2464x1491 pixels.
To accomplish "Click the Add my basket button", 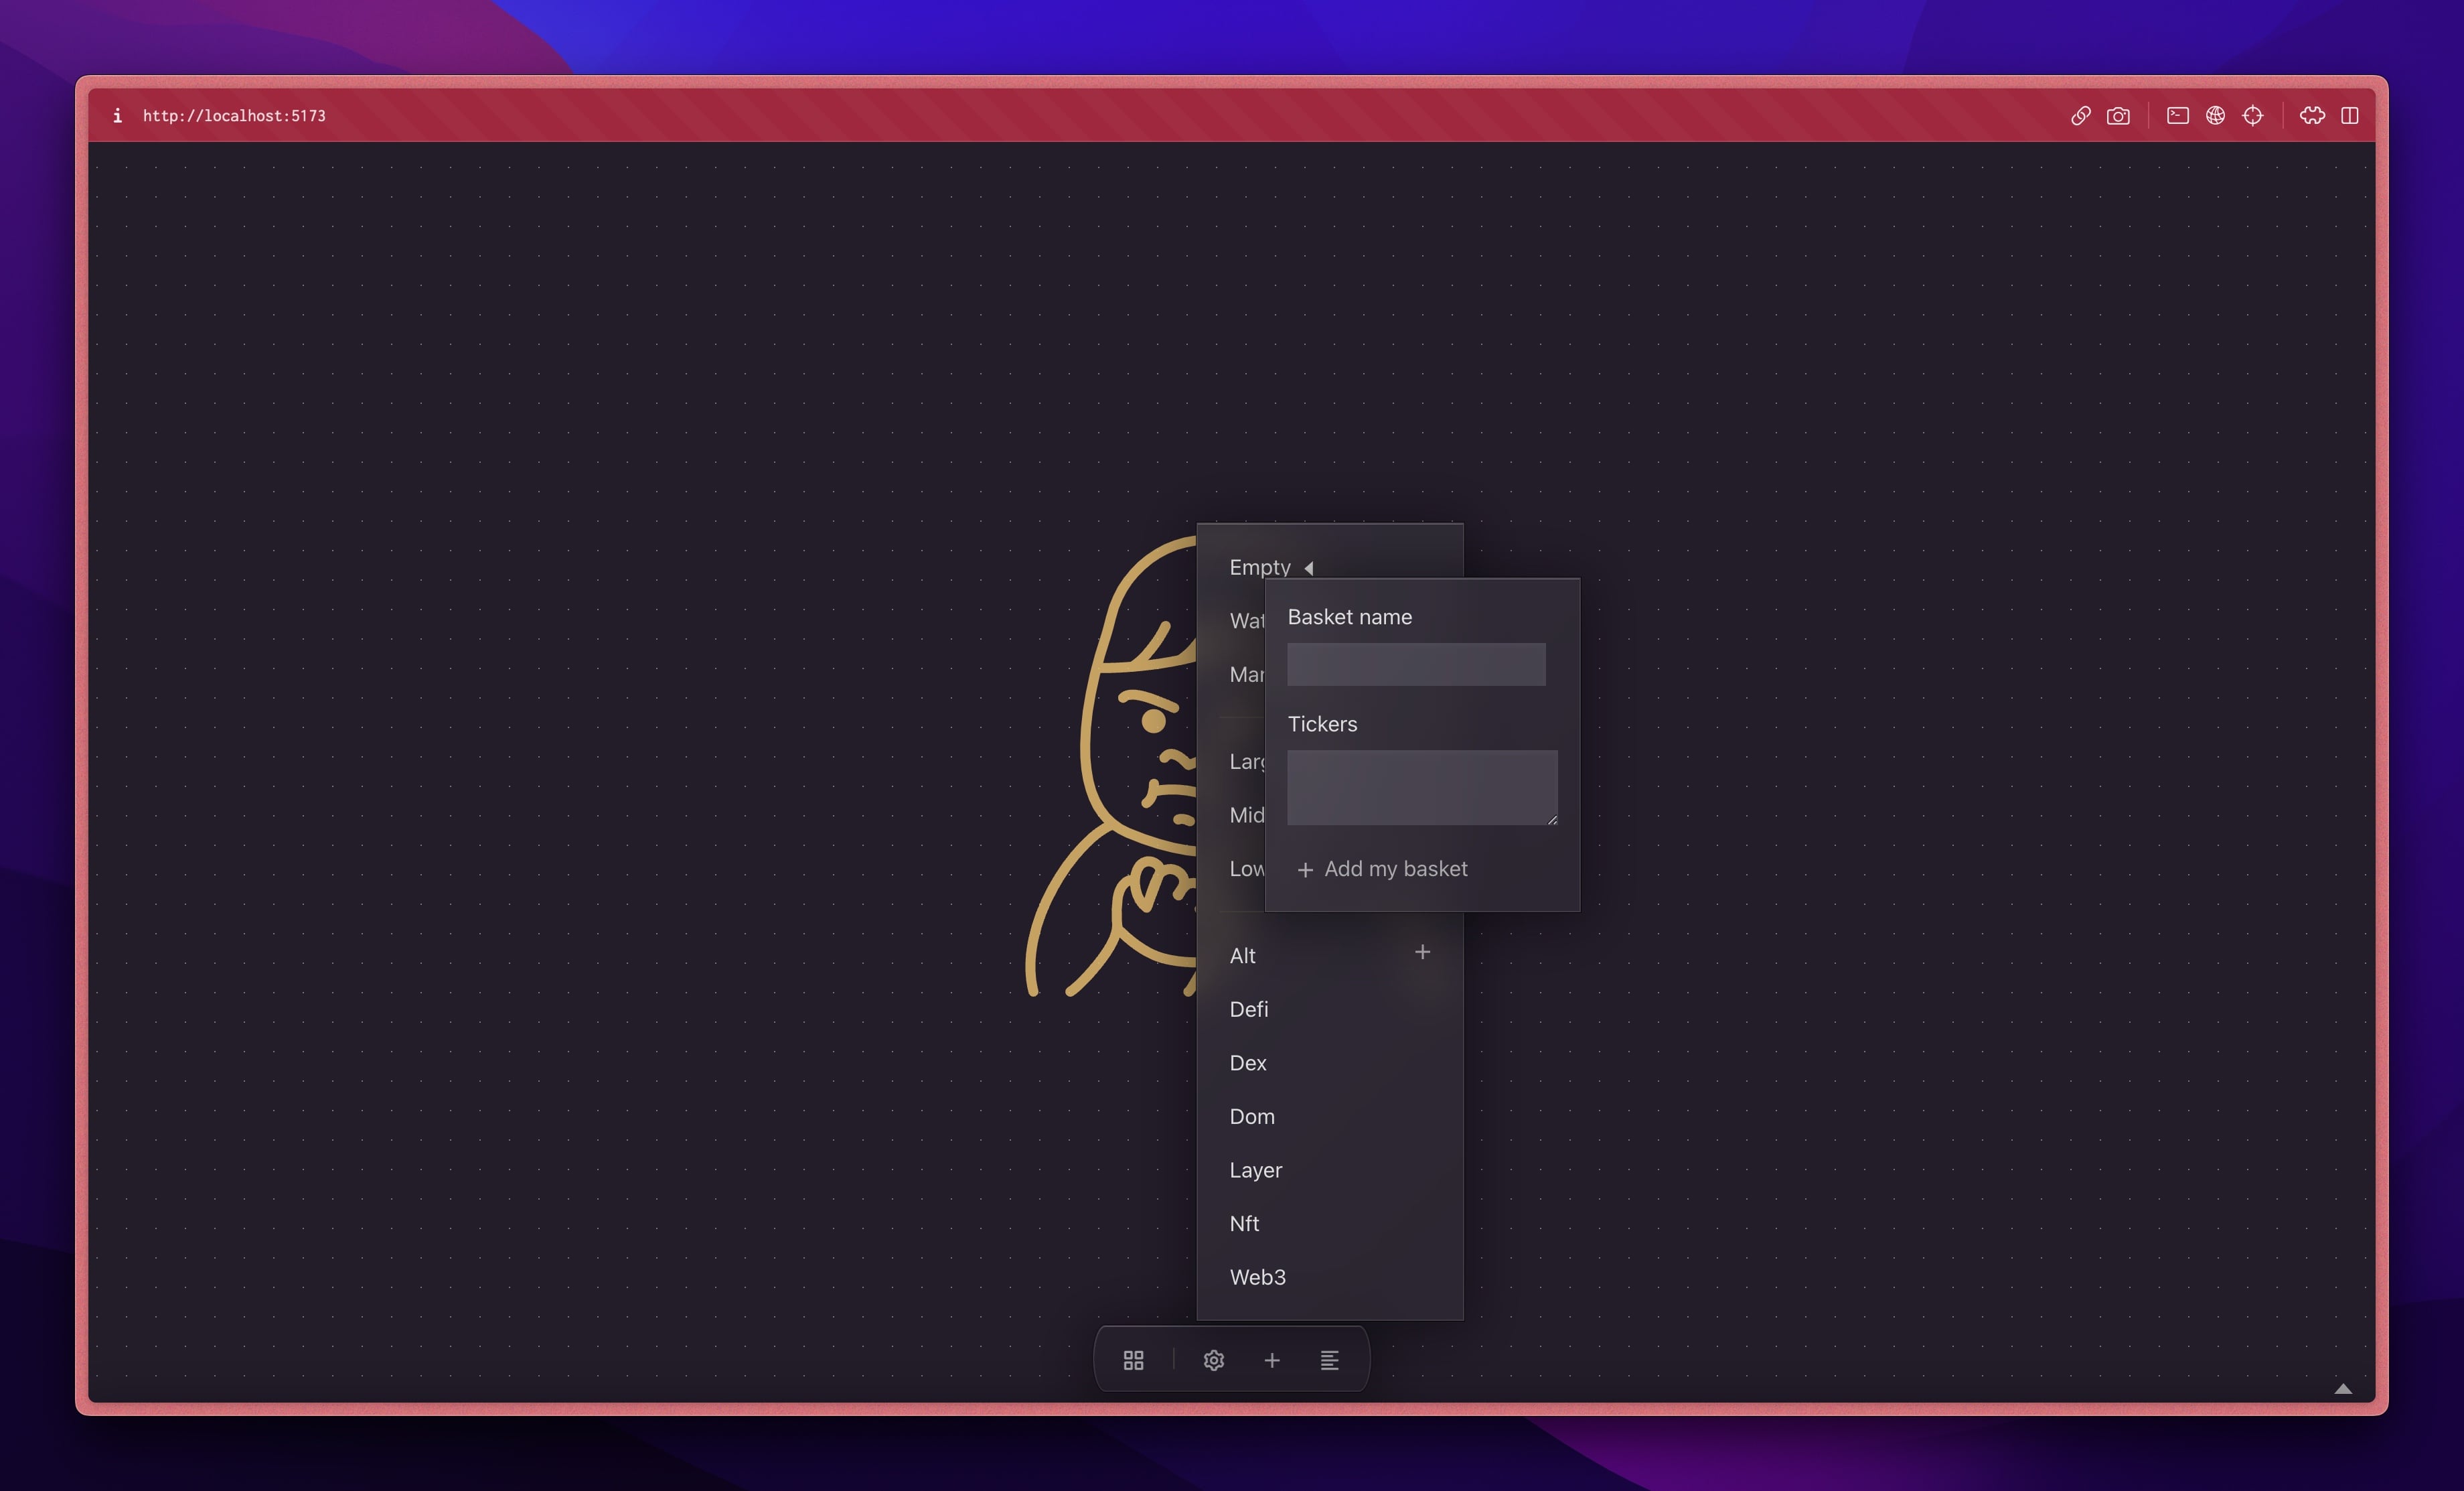I will (x=1382, y=869).
